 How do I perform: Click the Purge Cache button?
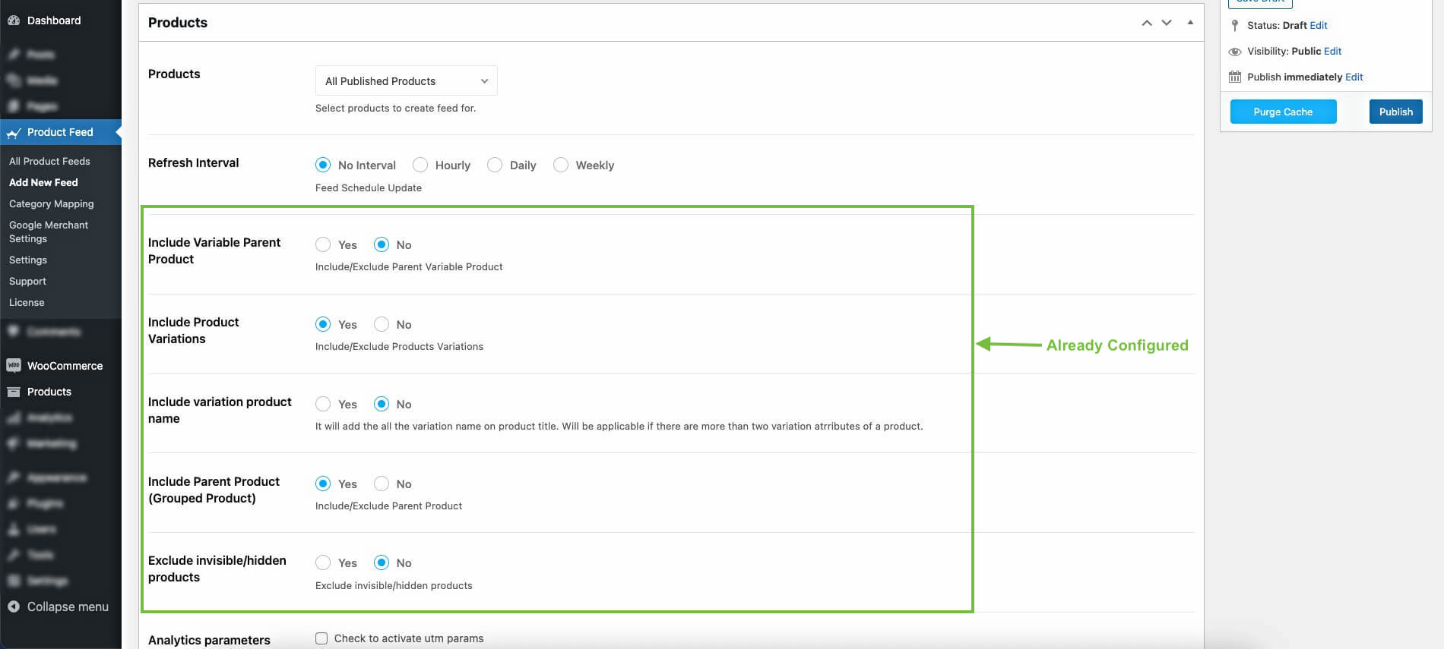(1283, 112)
